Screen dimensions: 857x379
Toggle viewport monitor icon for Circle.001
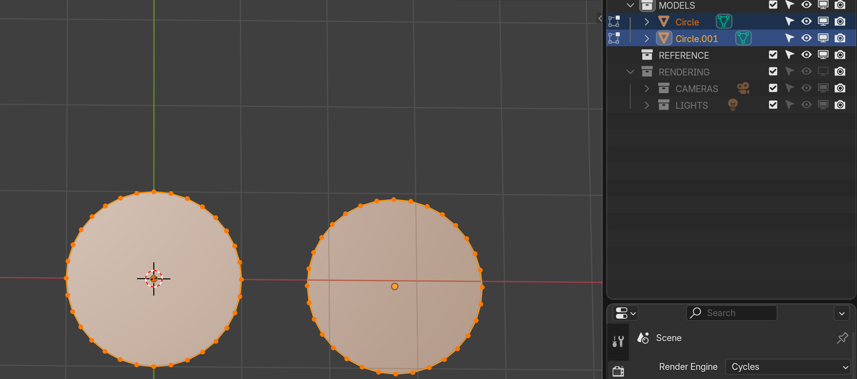coord(823,38)
